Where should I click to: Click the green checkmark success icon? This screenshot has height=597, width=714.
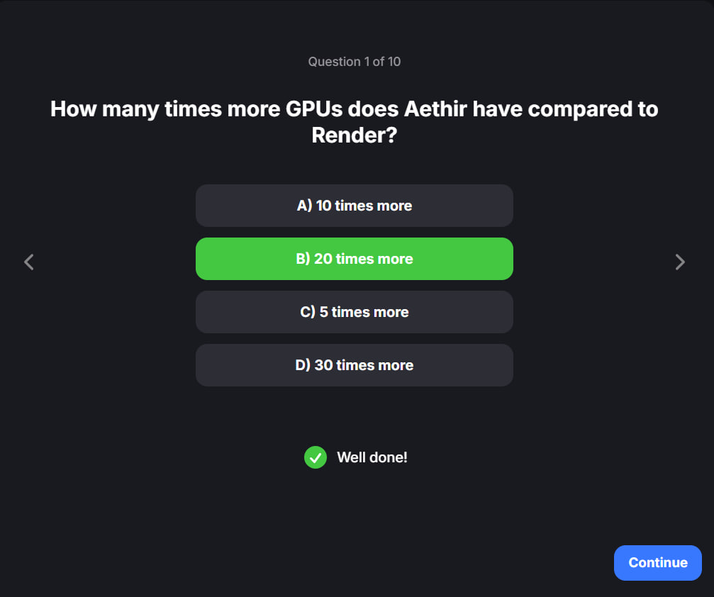coord(316,457)
